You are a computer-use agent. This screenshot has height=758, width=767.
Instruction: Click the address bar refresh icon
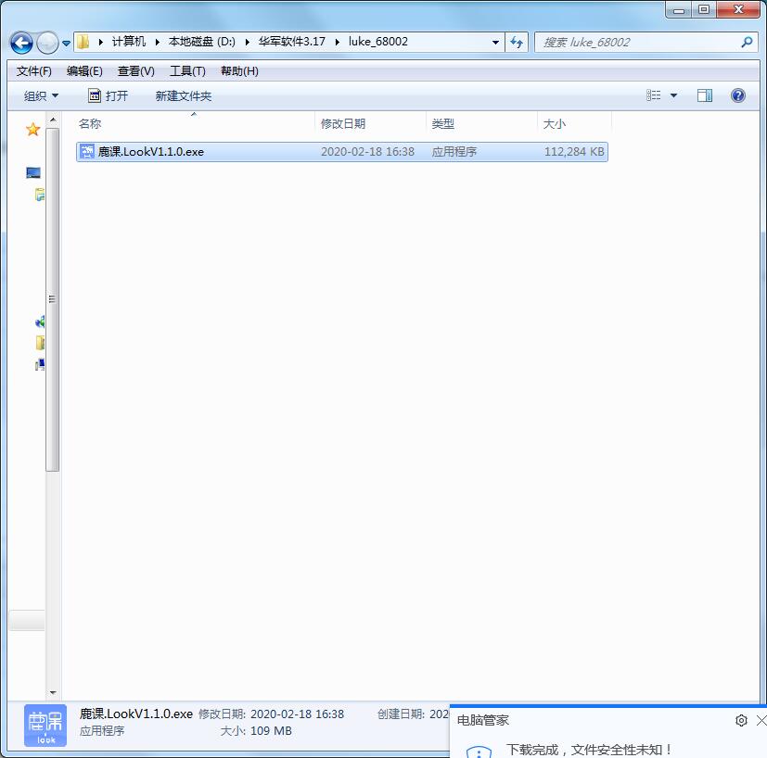pos(517,43)
